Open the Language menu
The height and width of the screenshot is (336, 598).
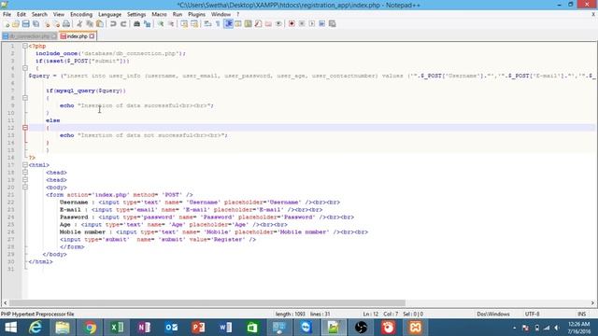109,15
